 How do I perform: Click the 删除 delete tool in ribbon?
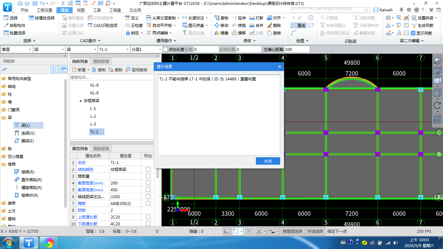(274, 25)
